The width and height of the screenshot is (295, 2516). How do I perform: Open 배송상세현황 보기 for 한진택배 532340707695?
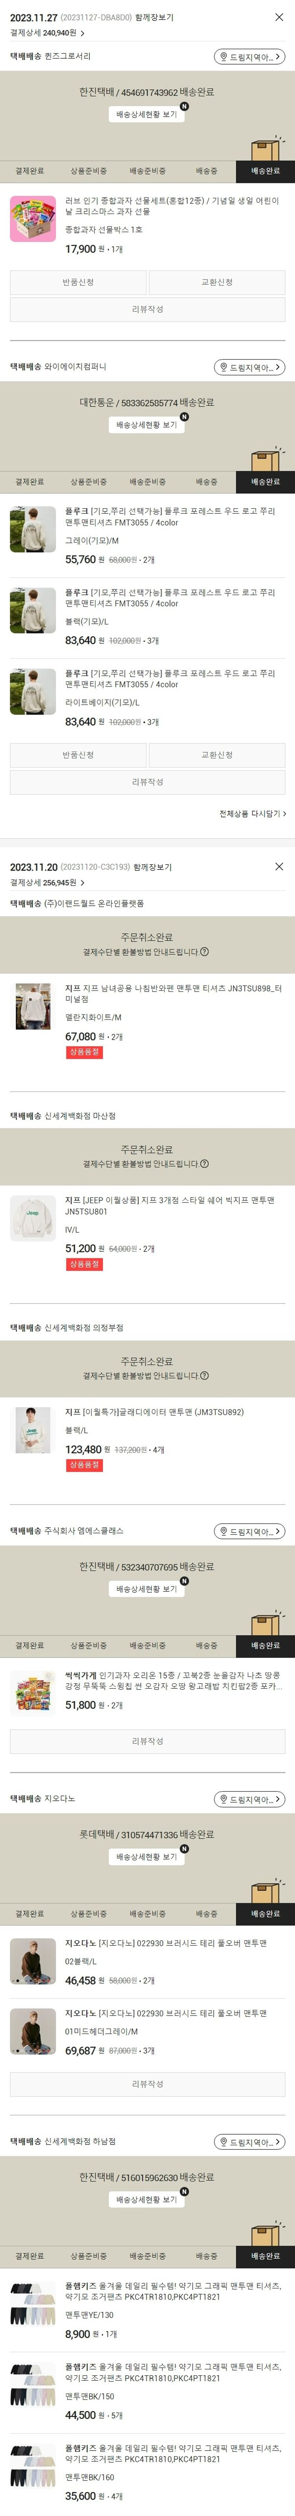point(147,1589)
